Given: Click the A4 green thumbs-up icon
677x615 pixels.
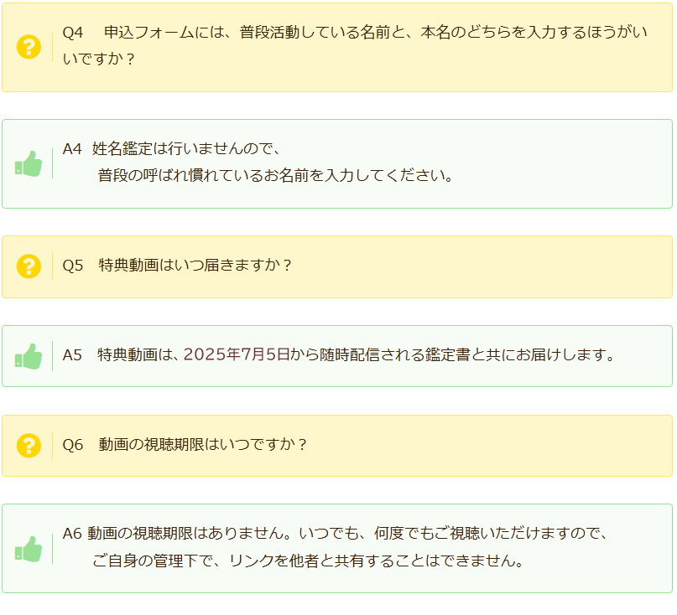Looking at the screenshot, I should tap(29, 163).
